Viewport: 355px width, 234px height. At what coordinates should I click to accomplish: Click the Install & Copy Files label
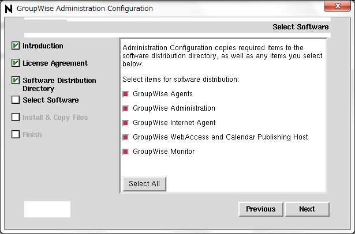[55, 118]
